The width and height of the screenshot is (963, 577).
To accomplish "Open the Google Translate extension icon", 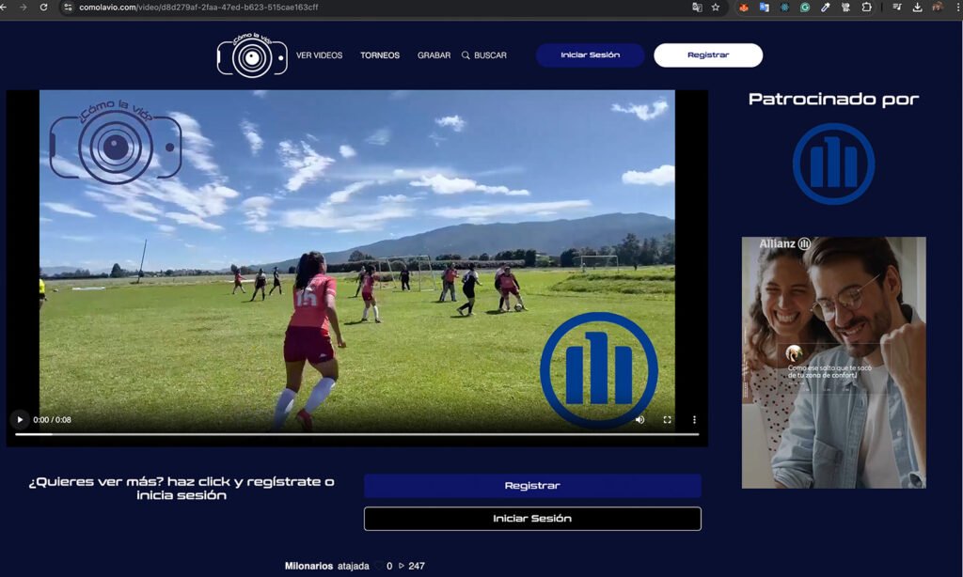I will (764, 8).
